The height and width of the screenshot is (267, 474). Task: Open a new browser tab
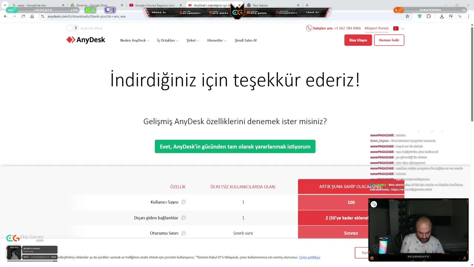click(307, 5)
